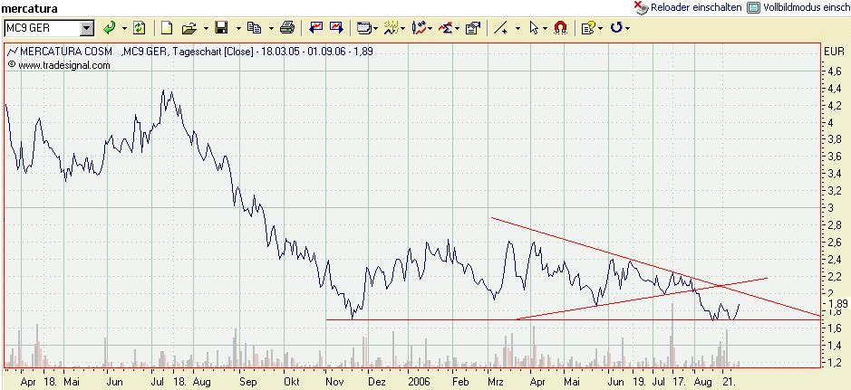Expand the pointer tool dropdown arrow
The image size is (851, 390).
(x=545, y=28)
